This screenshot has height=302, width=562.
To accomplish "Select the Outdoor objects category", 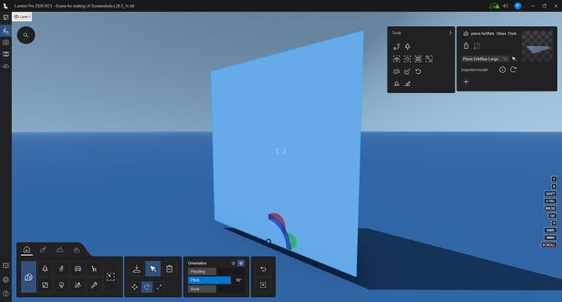I will [44, 285].
